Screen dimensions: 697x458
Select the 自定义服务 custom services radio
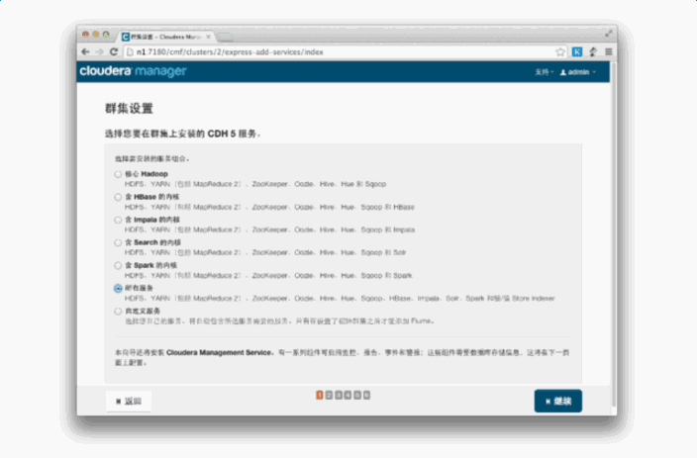tap(118, 312)
